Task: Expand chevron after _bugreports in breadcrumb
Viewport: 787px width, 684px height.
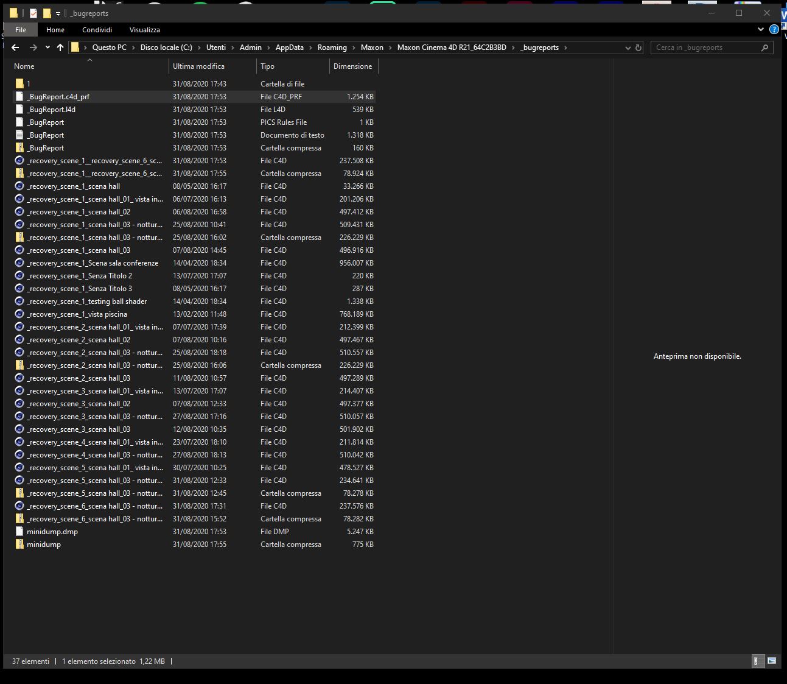Action: (565, 48)
